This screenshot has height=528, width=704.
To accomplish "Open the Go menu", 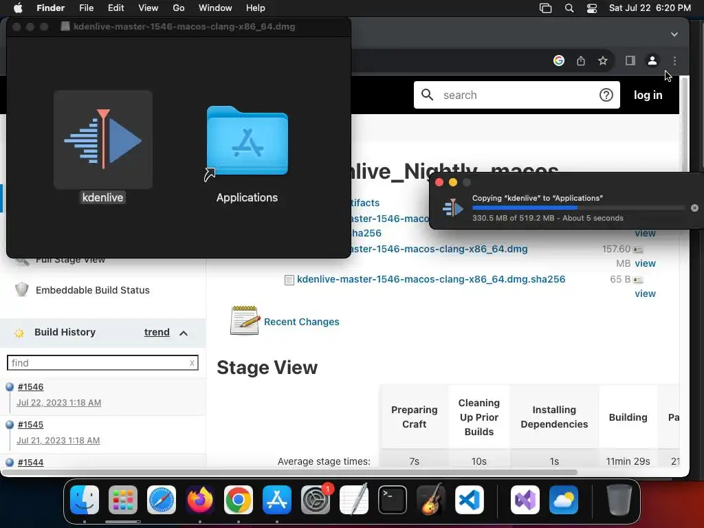I will 179,8.
